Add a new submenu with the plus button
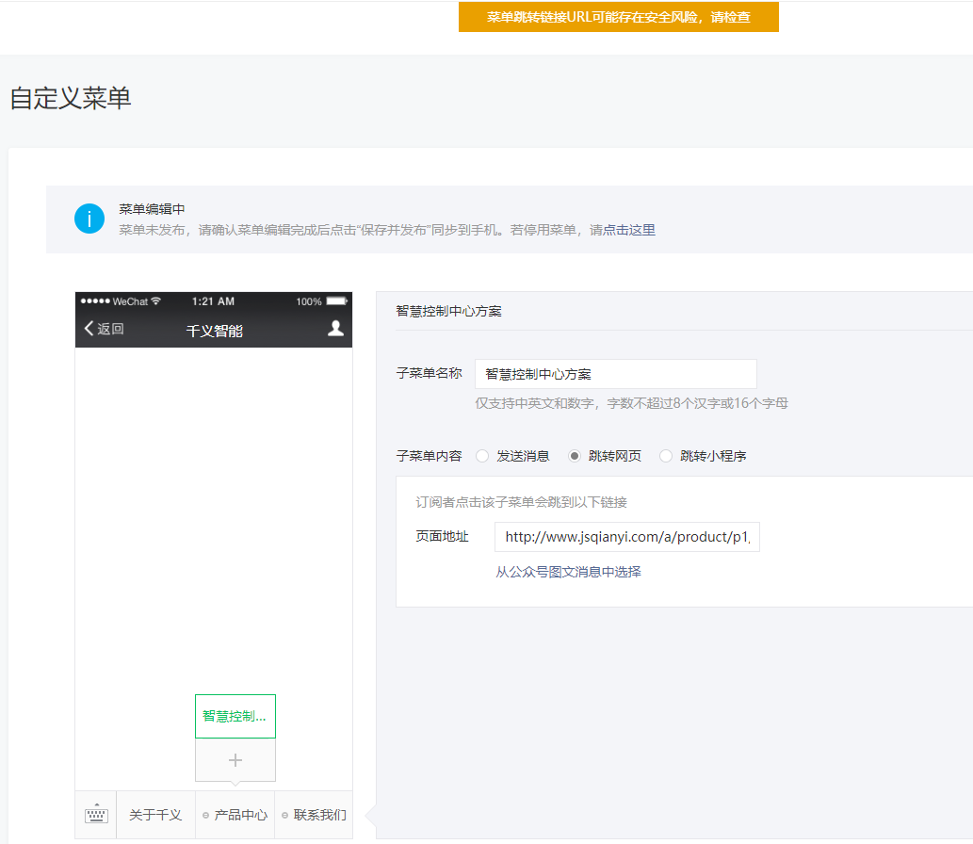Image resolution: width=973 pixels, height=844 pixels. click(x=235, y=759)
